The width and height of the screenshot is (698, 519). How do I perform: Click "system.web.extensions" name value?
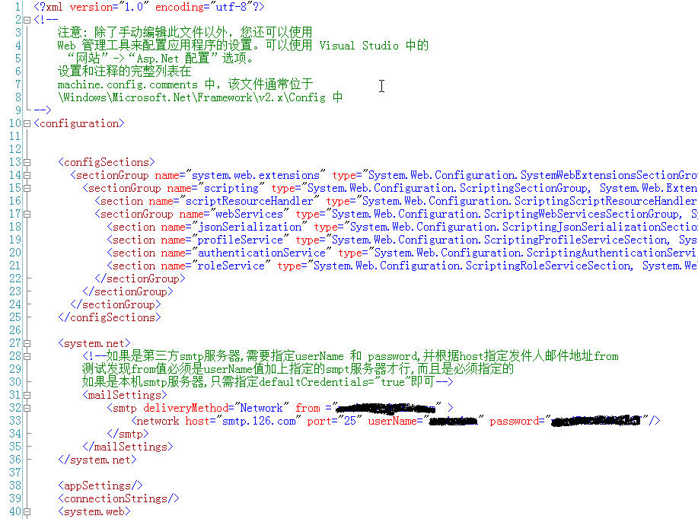256,175
